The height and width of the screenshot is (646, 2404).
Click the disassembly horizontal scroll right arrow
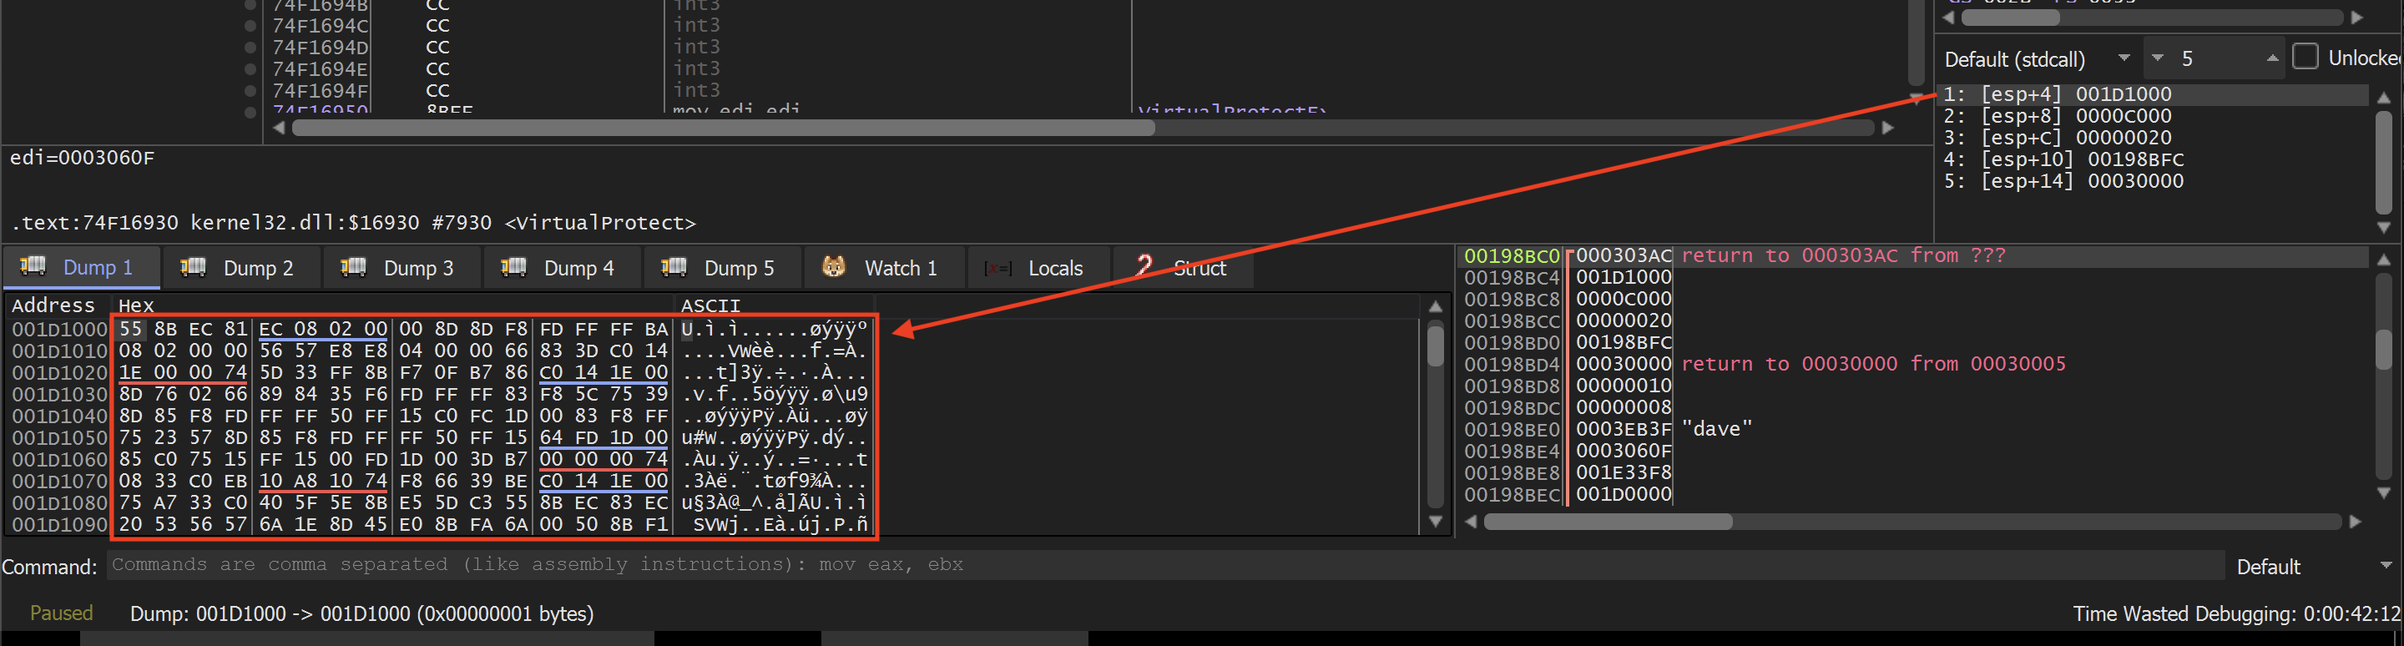click(1888, 127)
